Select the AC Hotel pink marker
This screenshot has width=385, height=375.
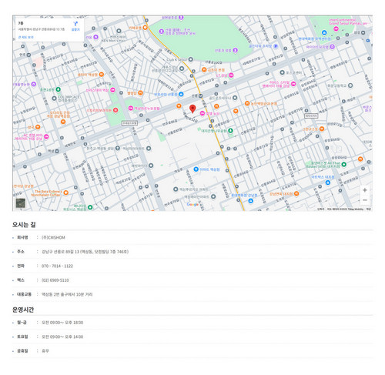click(x=46, y=136)
